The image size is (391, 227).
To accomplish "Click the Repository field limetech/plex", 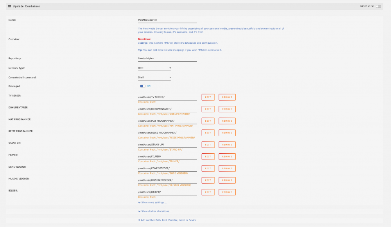I will pos(167,59).
